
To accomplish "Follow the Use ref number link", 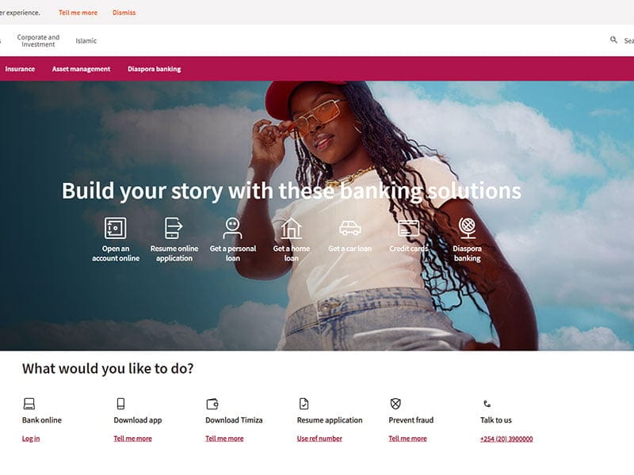I will click(x=319, y=439).
